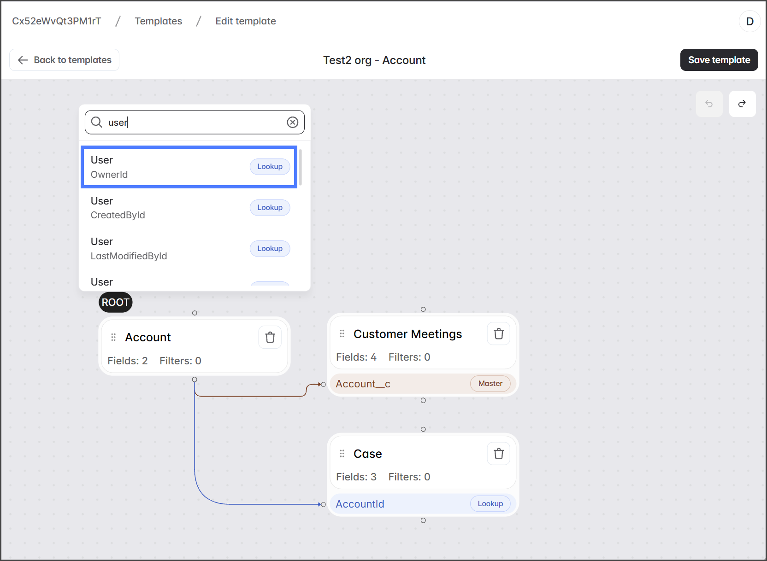Click the Case node drag handle
Screen dimensions: 767x561
click(342, 454)
